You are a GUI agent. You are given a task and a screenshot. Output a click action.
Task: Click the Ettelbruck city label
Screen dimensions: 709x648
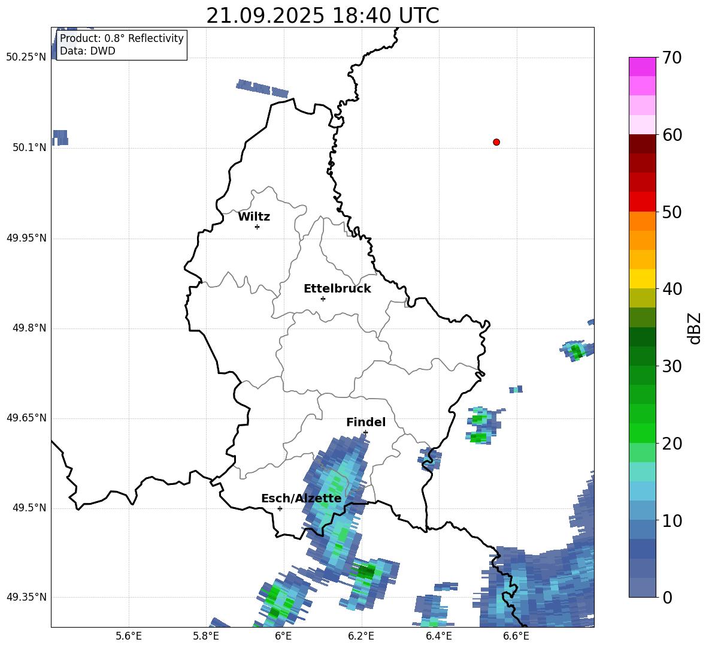coord(337,289)
